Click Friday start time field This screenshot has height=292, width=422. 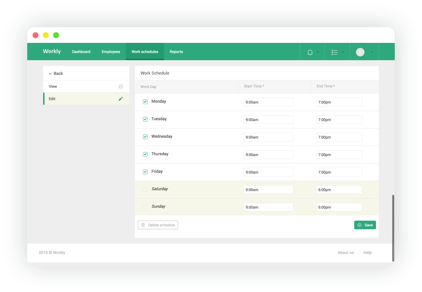coord(269,172)
